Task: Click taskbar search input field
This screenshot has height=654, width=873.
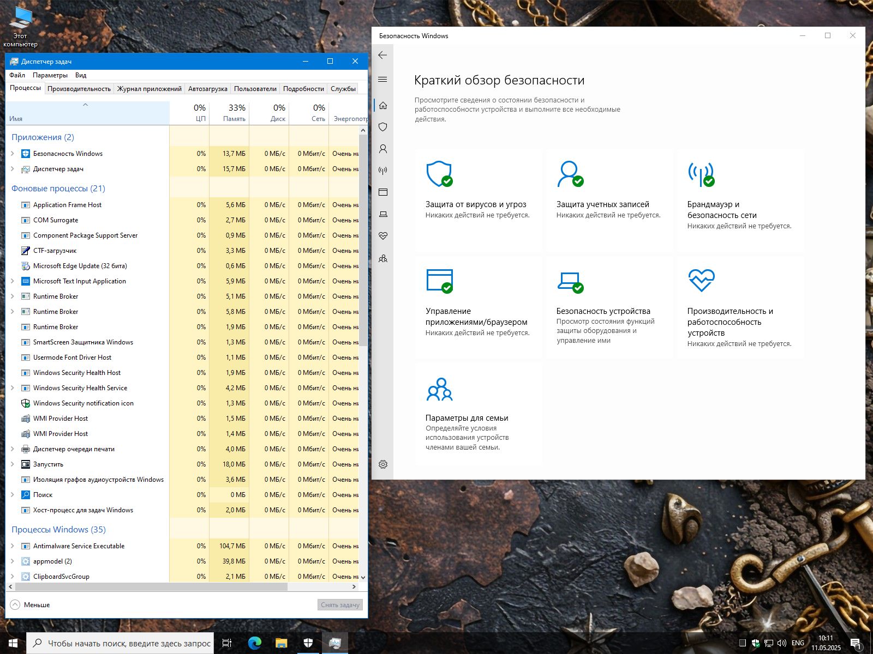Action: [121, 643]
